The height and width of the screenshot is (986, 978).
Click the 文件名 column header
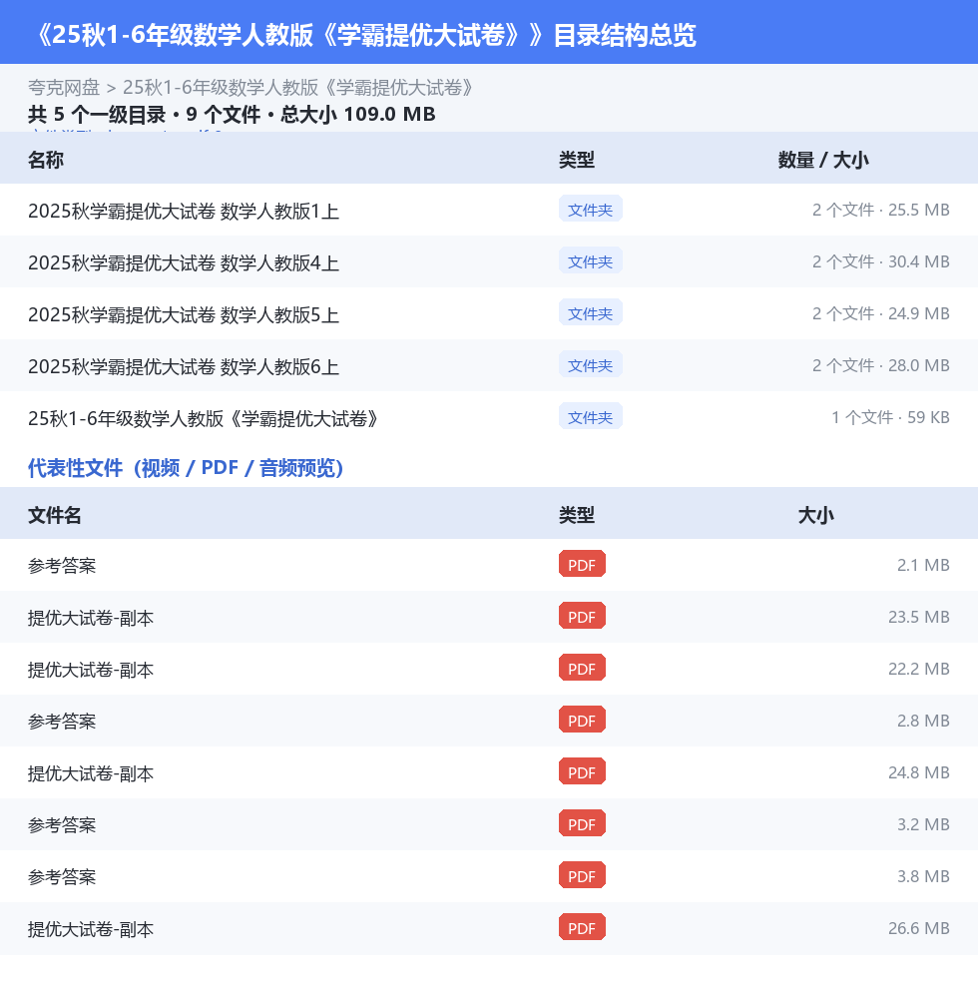pyautogui.click(x=55, y=515)
